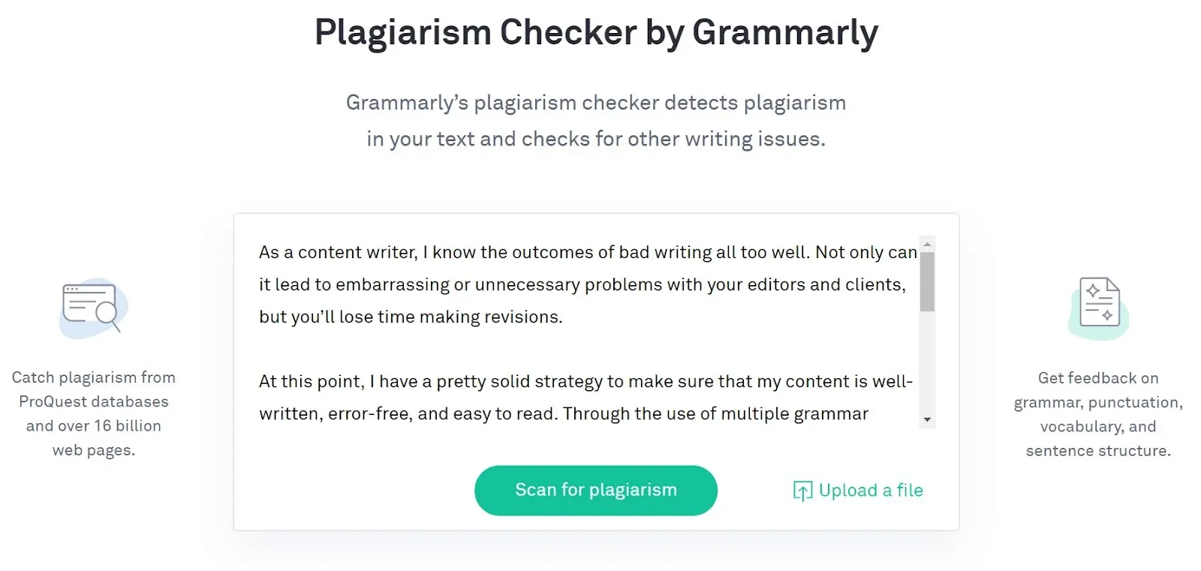Click the "sentence structure" text on the right
Image resolution: width=1201 pixels, height=571 pixels.
click(x=1097, y=451)
